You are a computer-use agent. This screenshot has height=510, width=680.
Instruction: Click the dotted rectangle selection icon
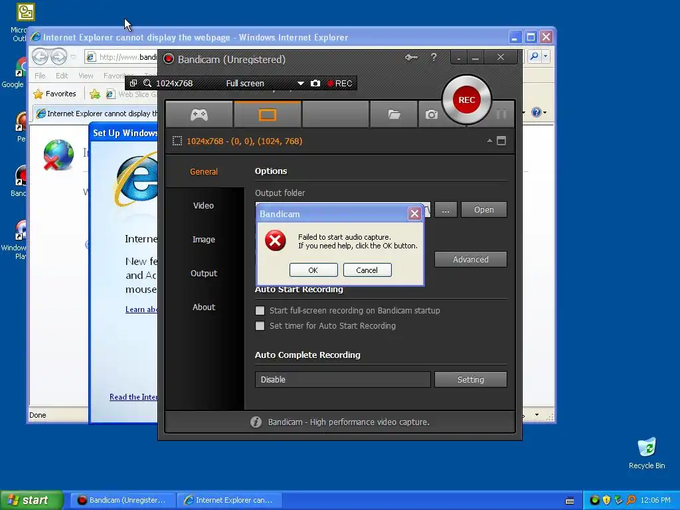tap(177, 141)
